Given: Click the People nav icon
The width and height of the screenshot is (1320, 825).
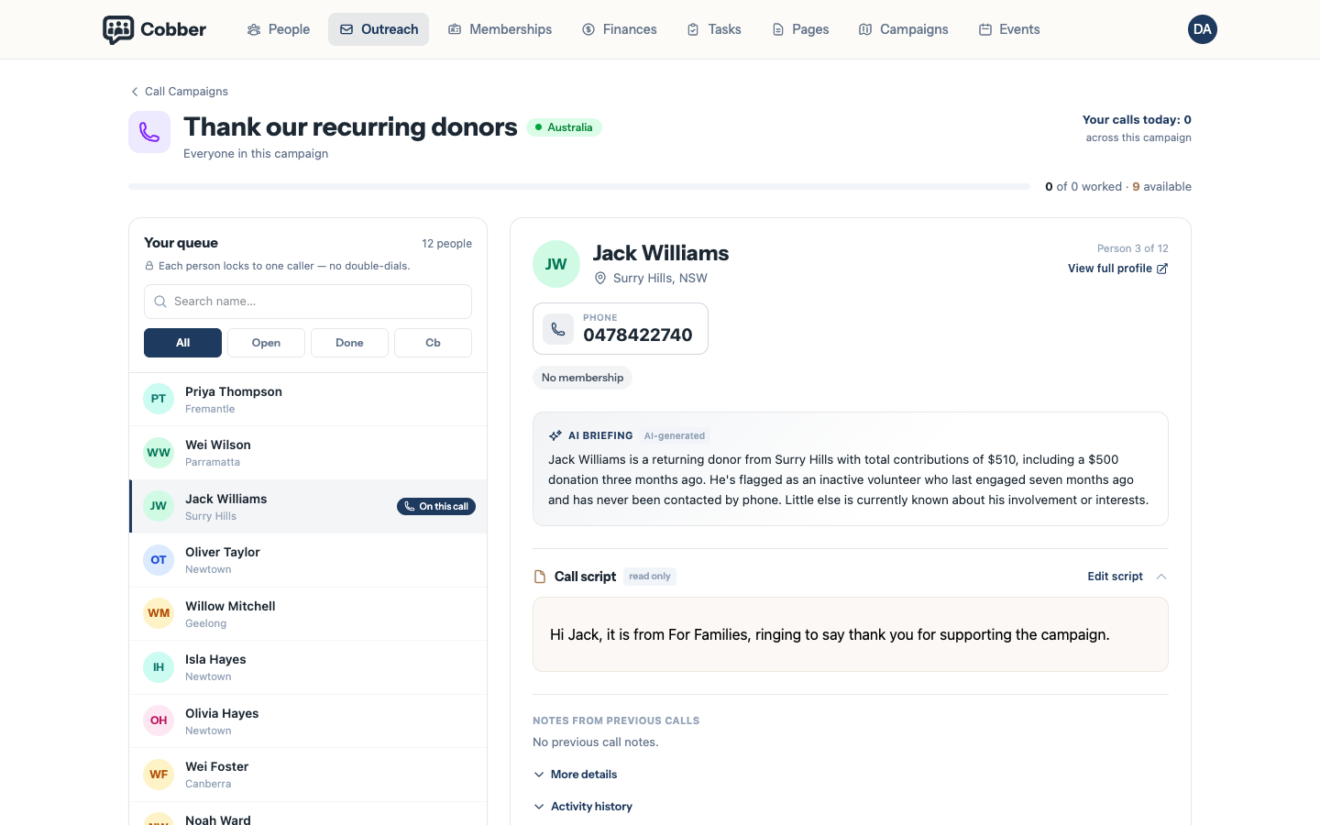Looking at the screenshot, I should pos(254,29).
